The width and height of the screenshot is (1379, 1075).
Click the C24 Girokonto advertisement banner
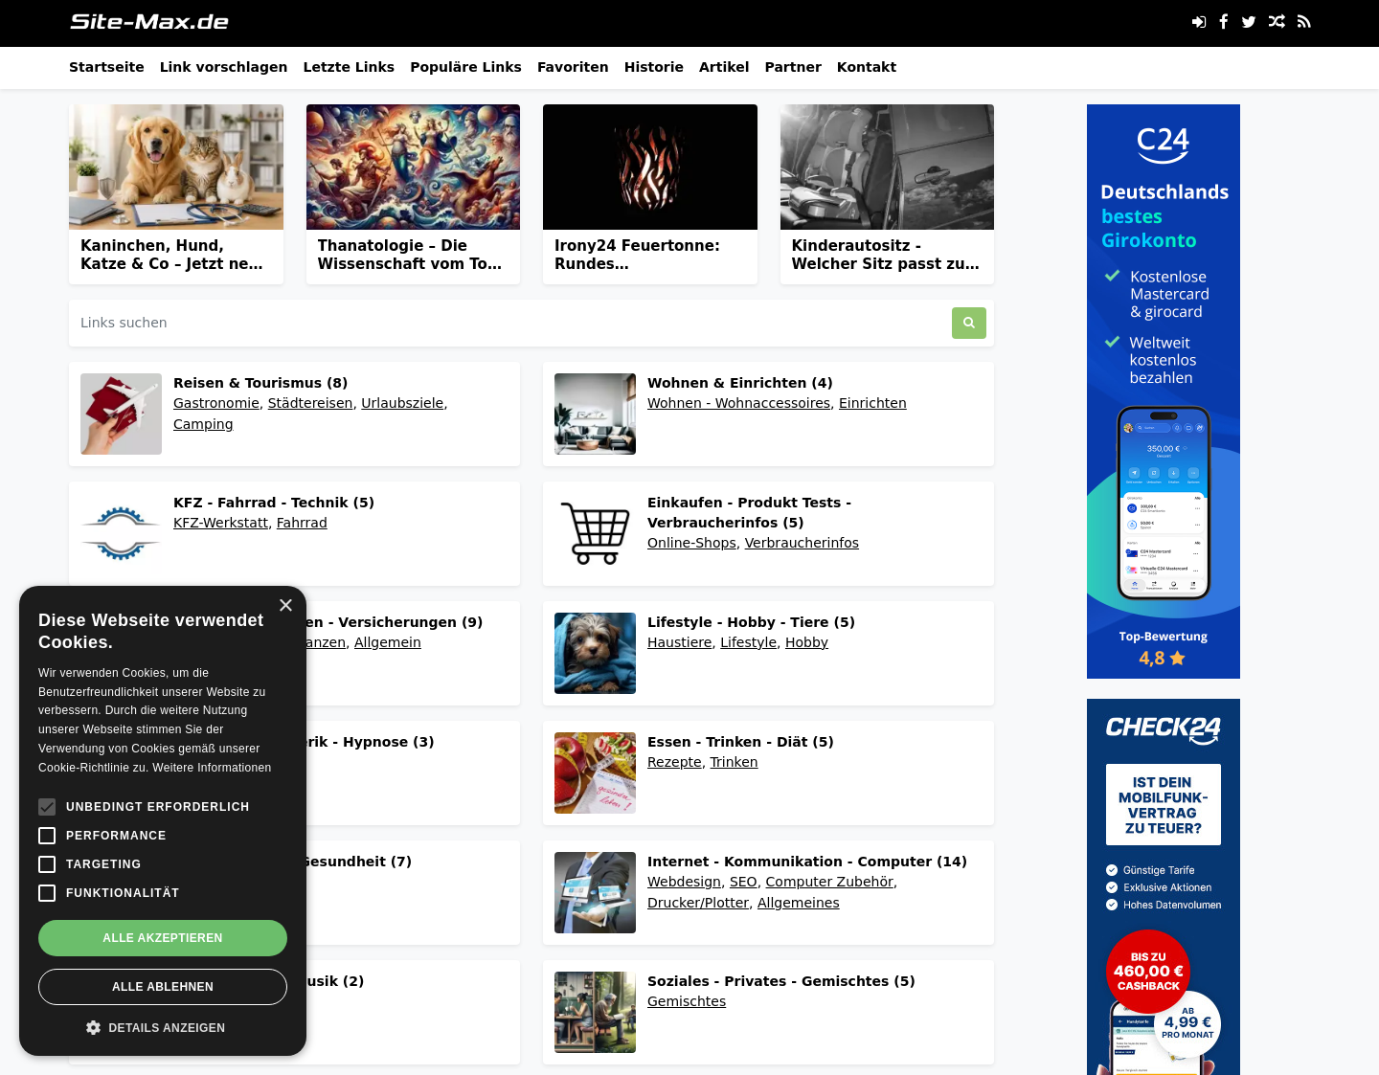[x=1164, y=392]
